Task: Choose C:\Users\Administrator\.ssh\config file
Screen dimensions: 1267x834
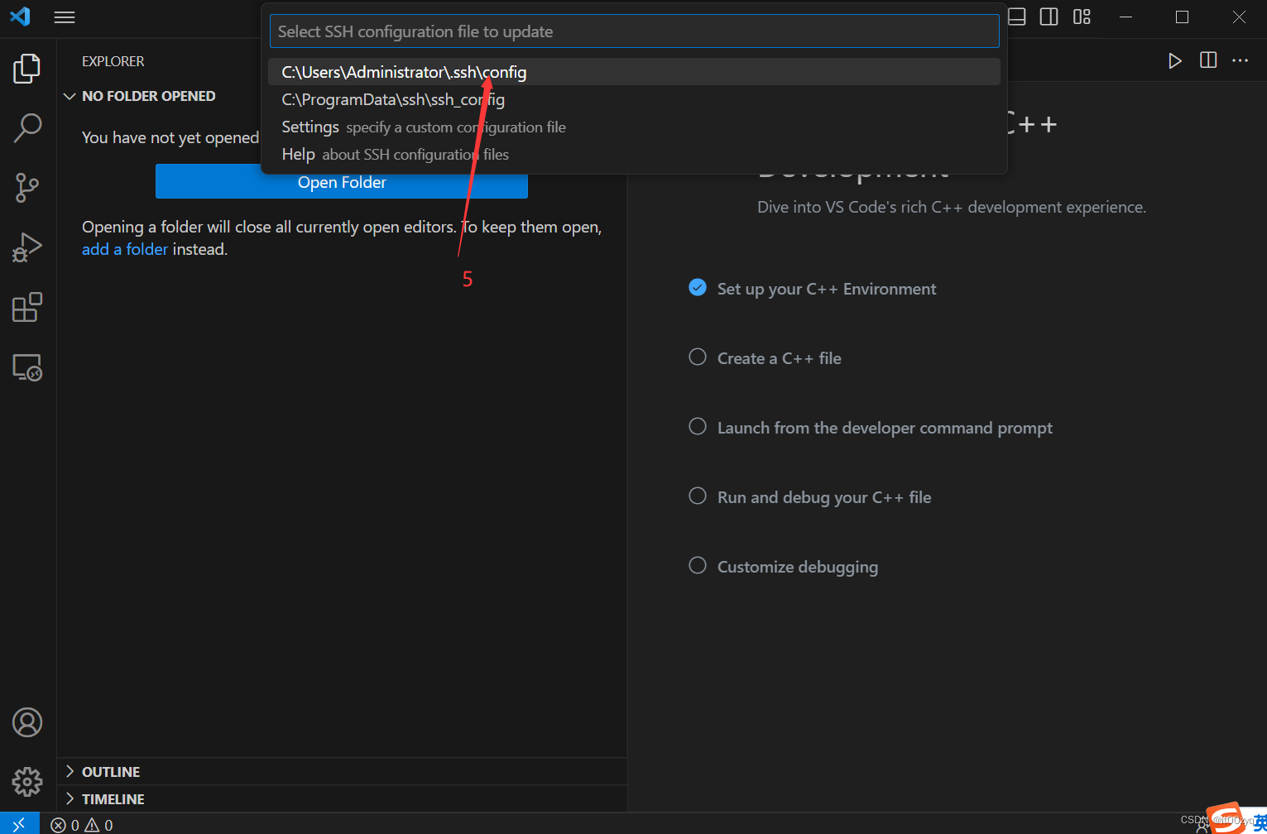Action: point(634,72)
